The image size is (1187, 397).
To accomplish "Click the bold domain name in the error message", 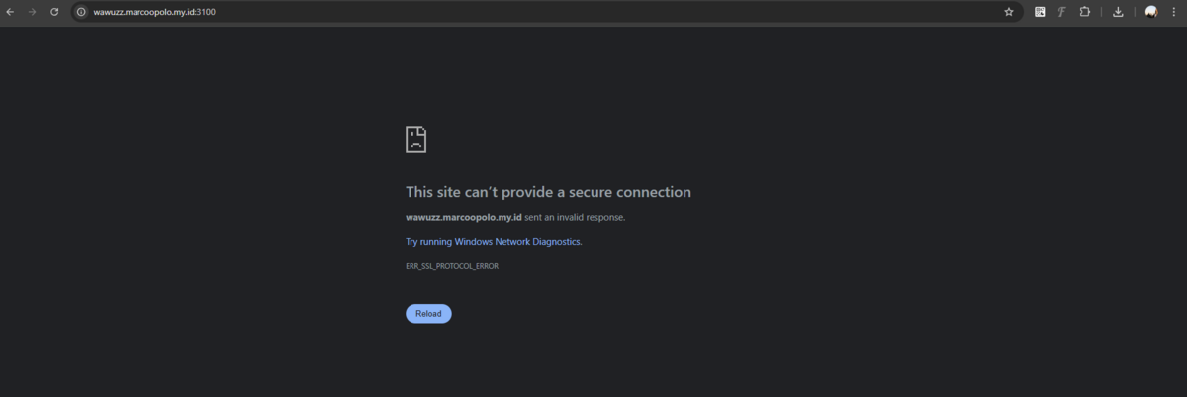I will click(463, 217).
